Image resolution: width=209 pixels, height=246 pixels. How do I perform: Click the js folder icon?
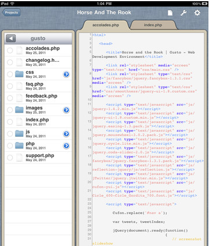coord(19,133)
